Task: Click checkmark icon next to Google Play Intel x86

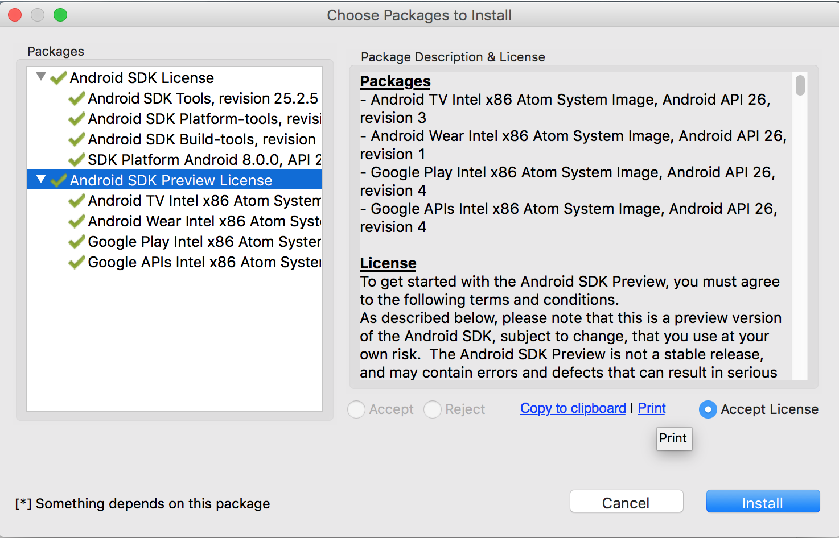Action: click(77, 242)
